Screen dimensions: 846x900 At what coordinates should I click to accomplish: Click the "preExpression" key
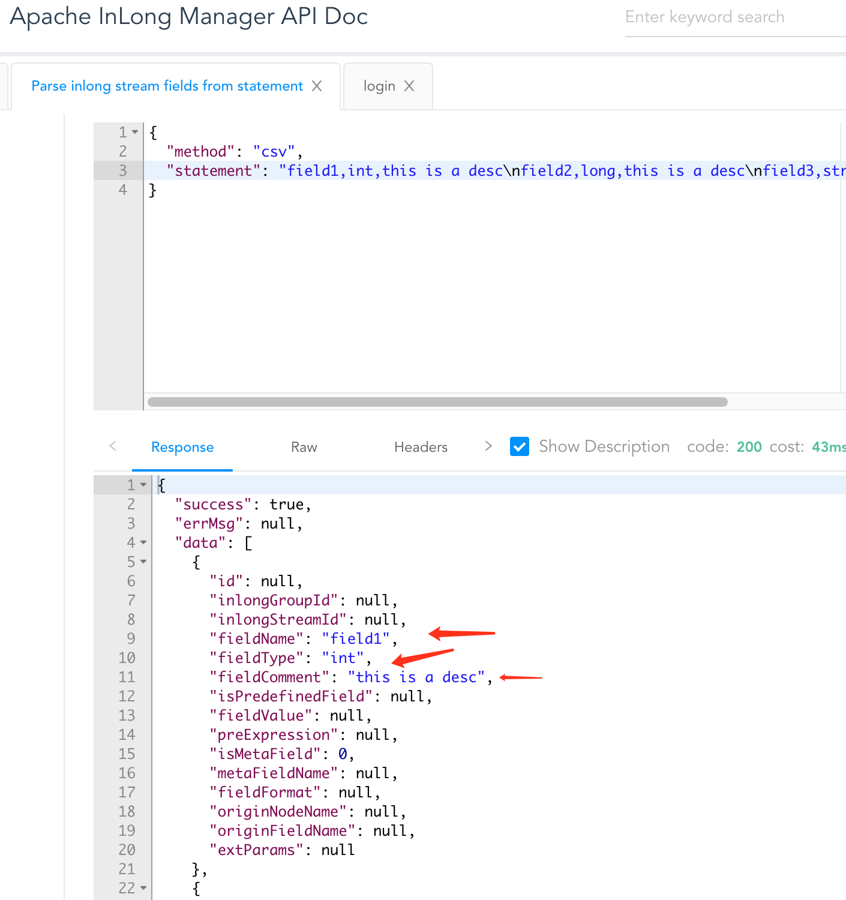[x=274, y=734]
